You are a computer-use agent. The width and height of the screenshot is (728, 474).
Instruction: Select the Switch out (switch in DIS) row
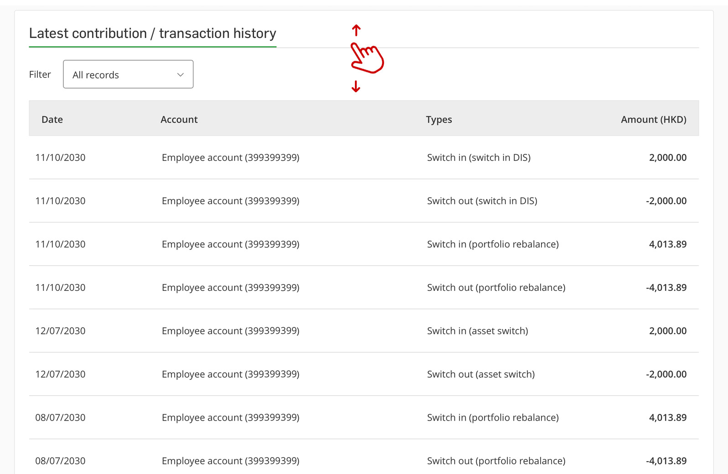pos(364,201)
